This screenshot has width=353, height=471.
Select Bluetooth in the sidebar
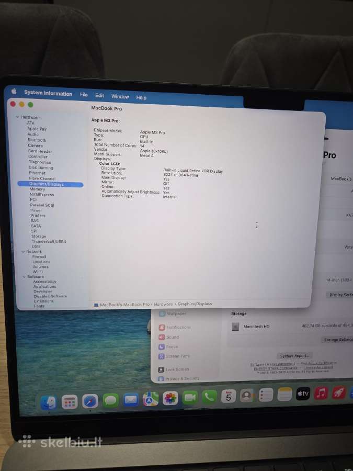coord(37,140)
